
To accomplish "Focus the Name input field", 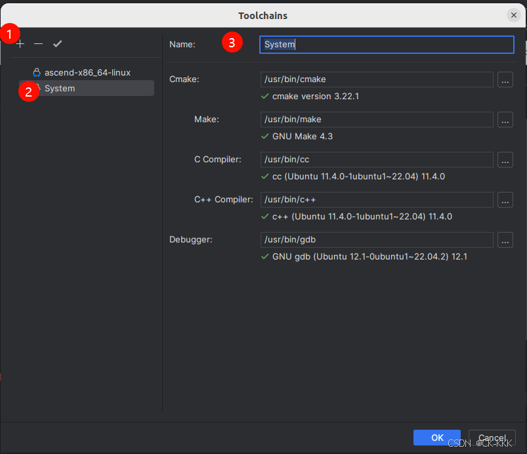I will pos(387,45).
